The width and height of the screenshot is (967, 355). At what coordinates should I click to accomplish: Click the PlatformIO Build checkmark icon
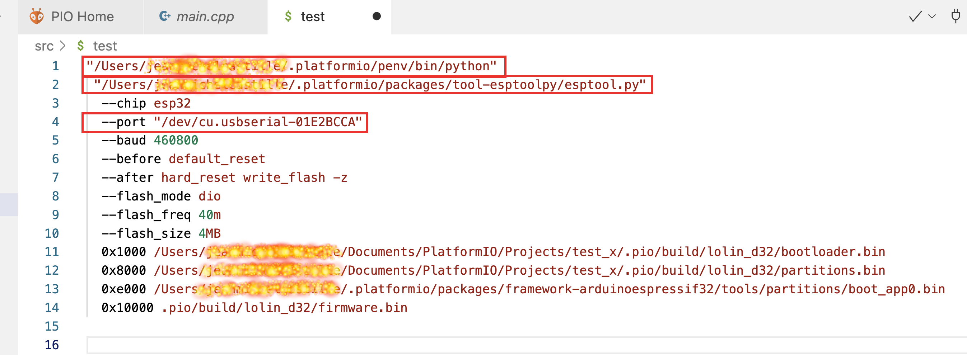pos(915,16)
